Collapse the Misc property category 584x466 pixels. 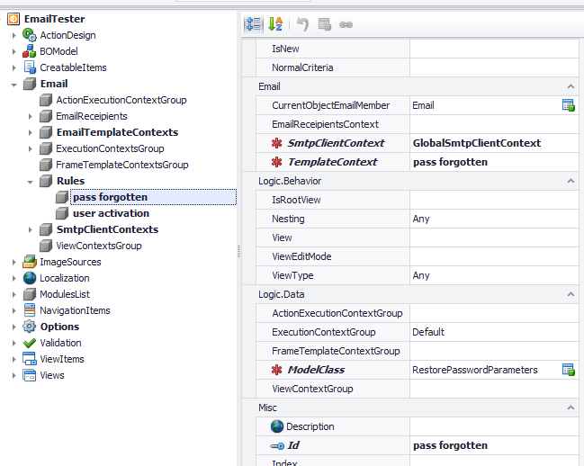[x=571, y=408]
